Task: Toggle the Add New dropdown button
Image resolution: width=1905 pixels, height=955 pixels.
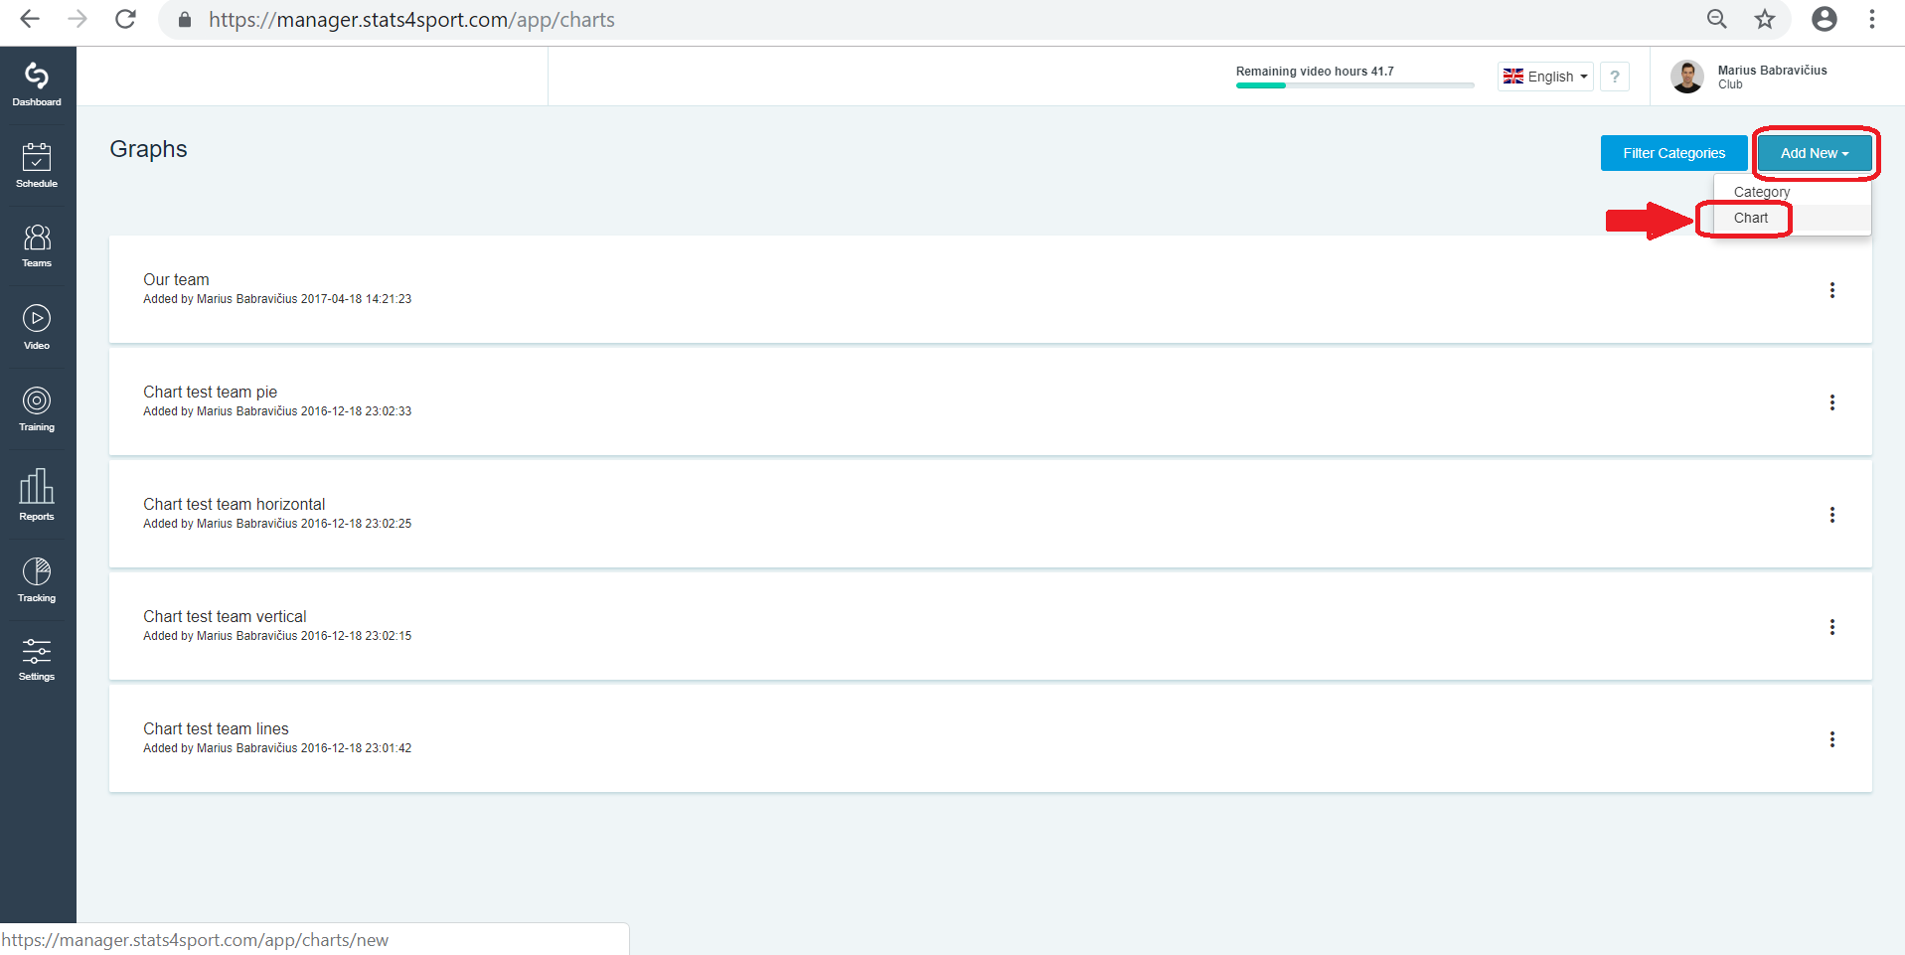Action: 1815,153
